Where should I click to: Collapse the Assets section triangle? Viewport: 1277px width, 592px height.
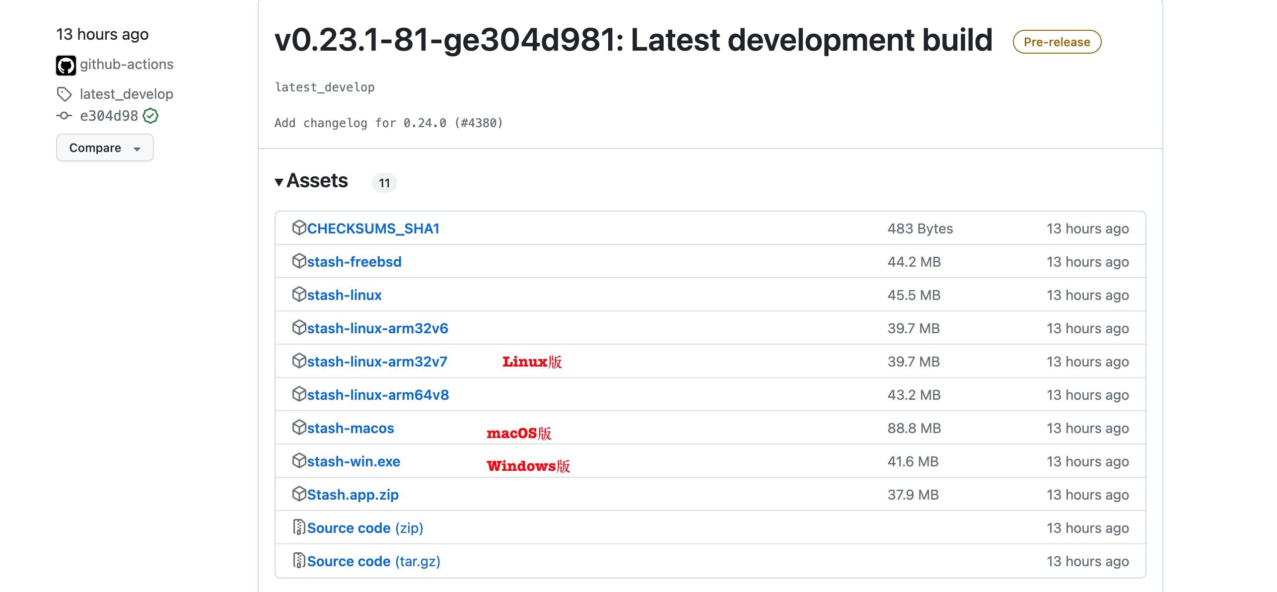coord(279,182)
